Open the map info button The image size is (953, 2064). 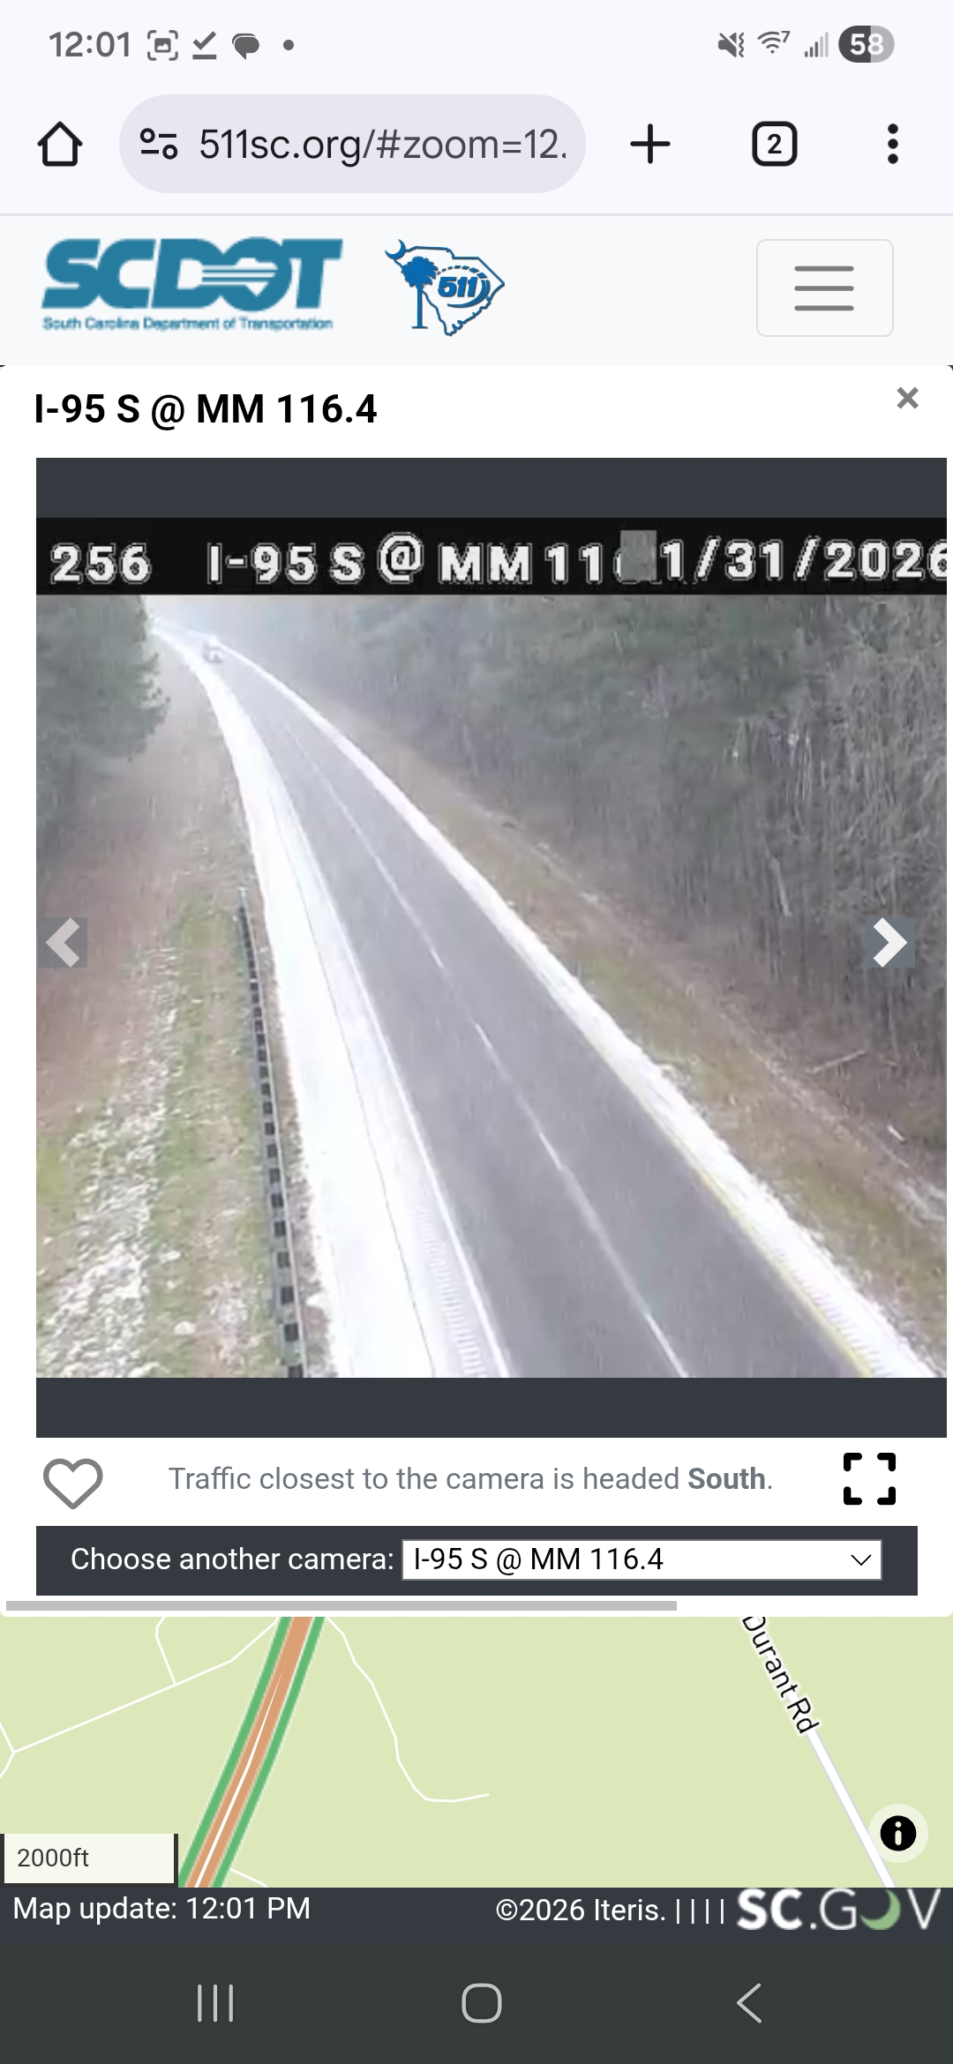tap(898, 1834)
